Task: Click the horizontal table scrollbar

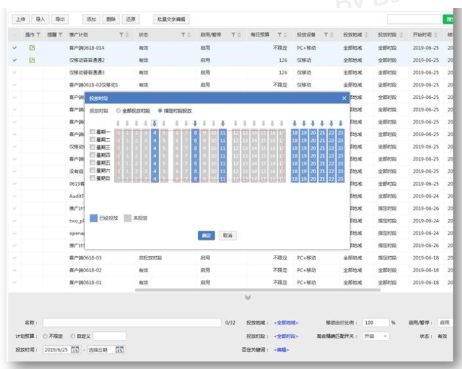Action: coord(258,290)
